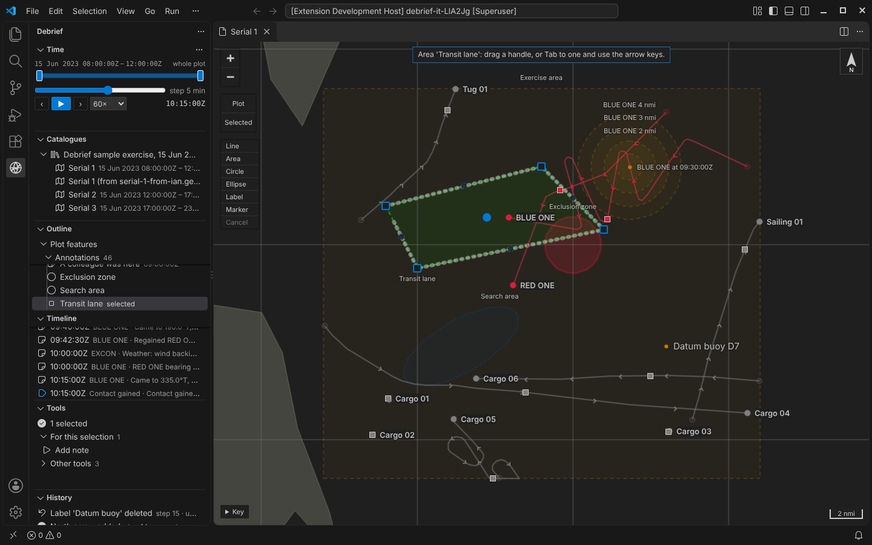Screen dimensions: 872x545
Task: Open Debrief panel more actions ellipsis
Action: [x=201, y=31]
